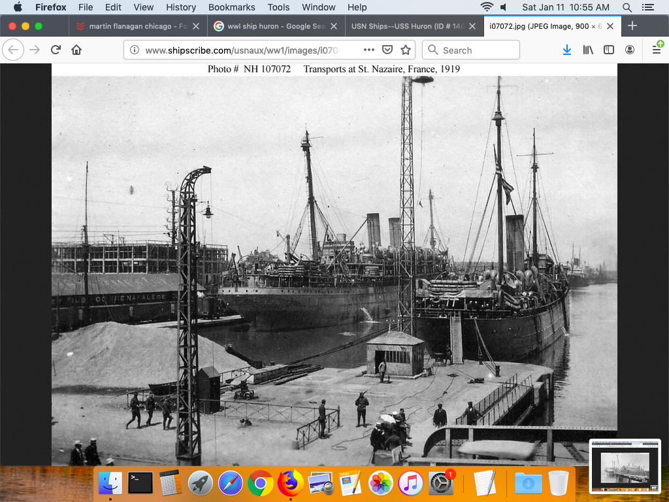This screenshot has height=502, width=669.
Task: Switch to the wwl ship huron Google tab
Action: (x=270, y=26)
